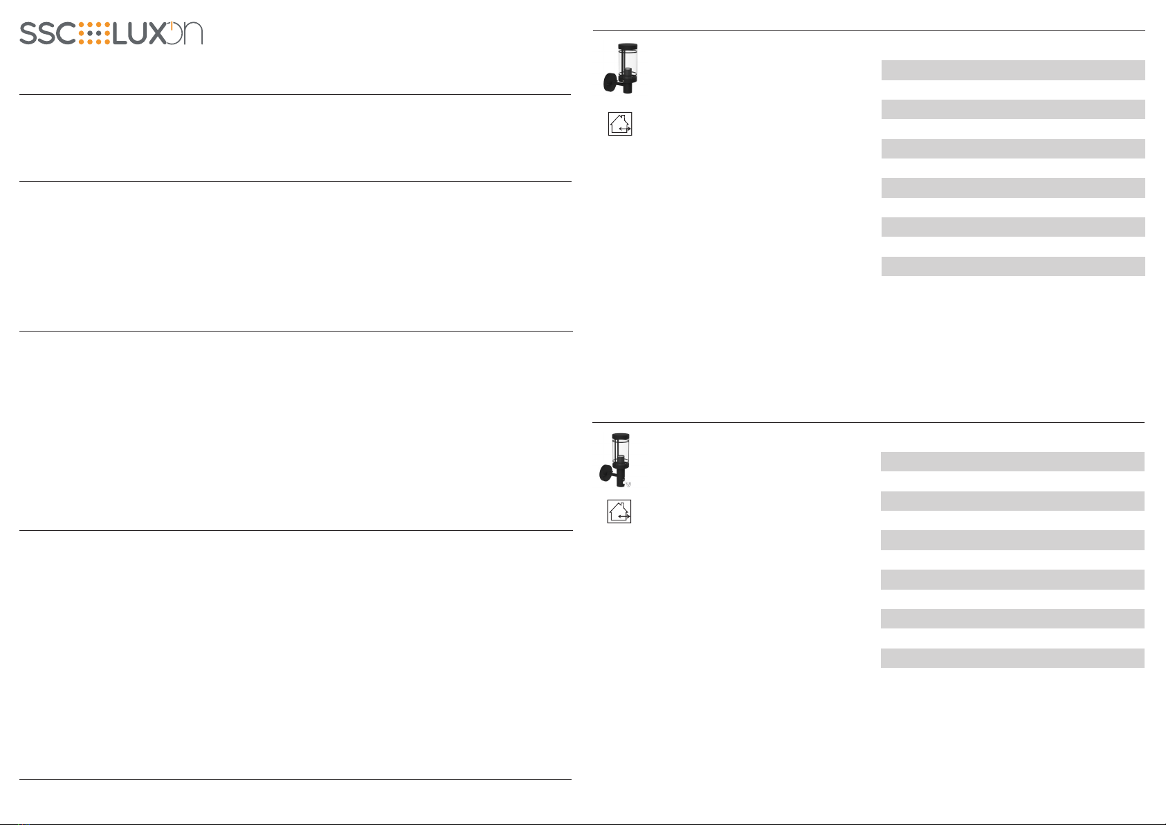Click the first gray row of the lower table
1166x825 pixels.
coord(1012,462)
